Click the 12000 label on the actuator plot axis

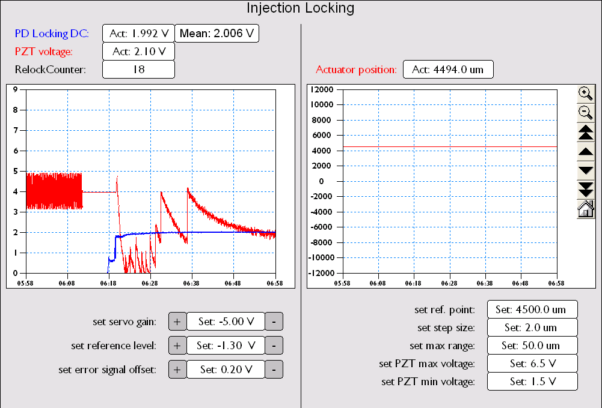click(322, 89)
